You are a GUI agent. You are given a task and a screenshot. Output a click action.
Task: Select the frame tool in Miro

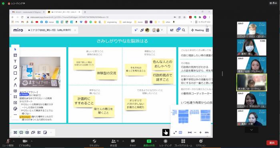(15, 97)
